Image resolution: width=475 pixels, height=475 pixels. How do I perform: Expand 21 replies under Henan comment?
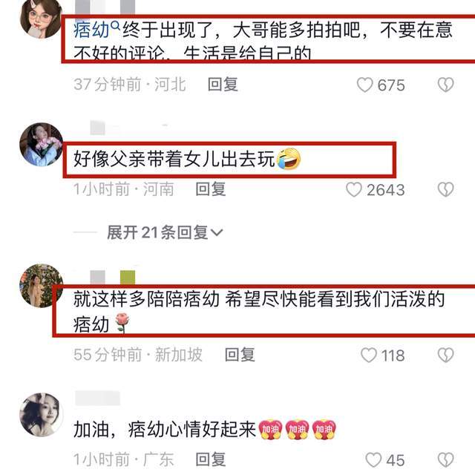165,232
